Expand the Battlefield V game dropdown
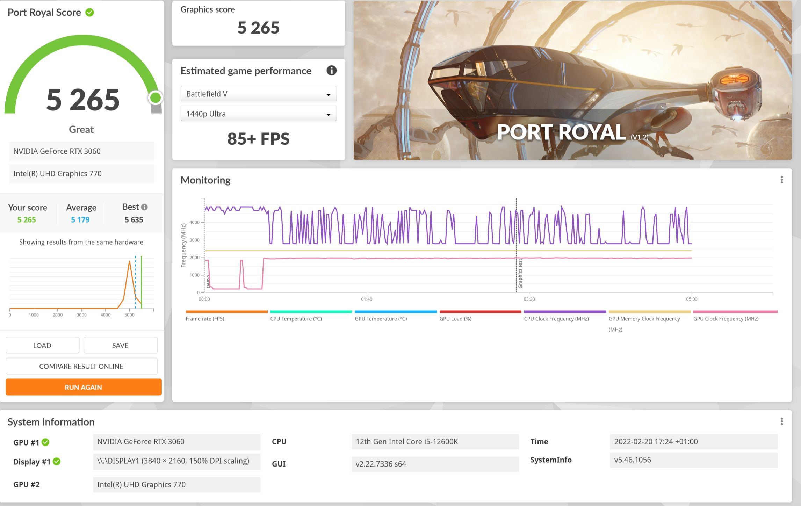The height and width of the screenshot is (506, 801). tap(259, 94)
